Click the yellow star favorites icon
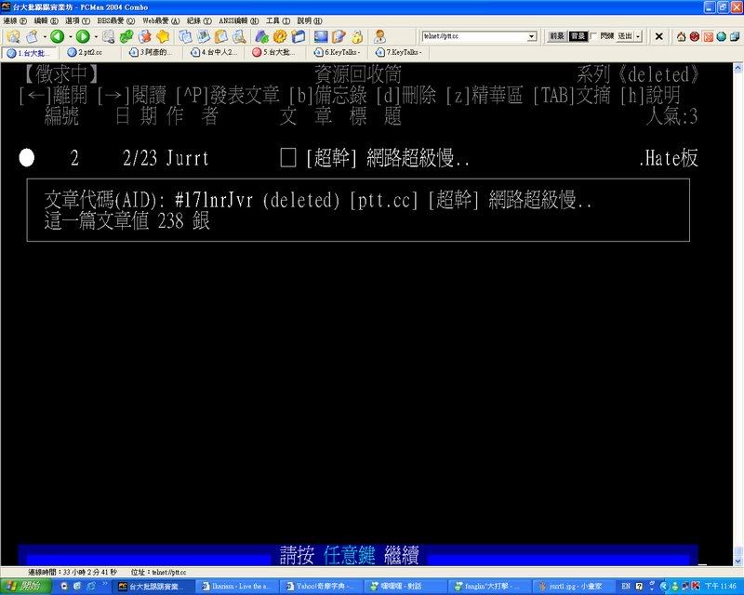This screenshot has height=595, width=744. click(163, 36)
